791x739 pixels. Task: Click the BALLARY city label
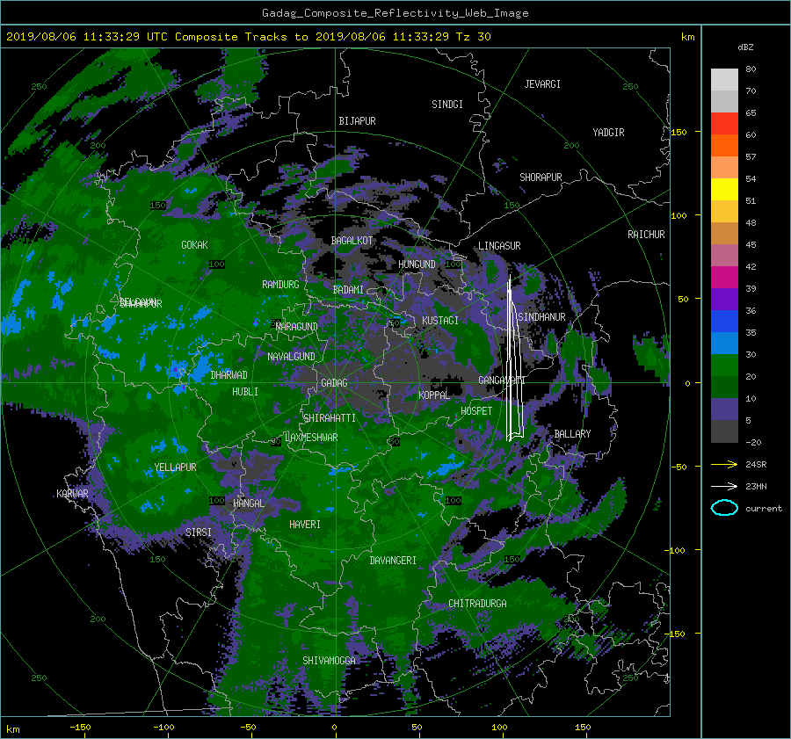click(x=572, y=434)
